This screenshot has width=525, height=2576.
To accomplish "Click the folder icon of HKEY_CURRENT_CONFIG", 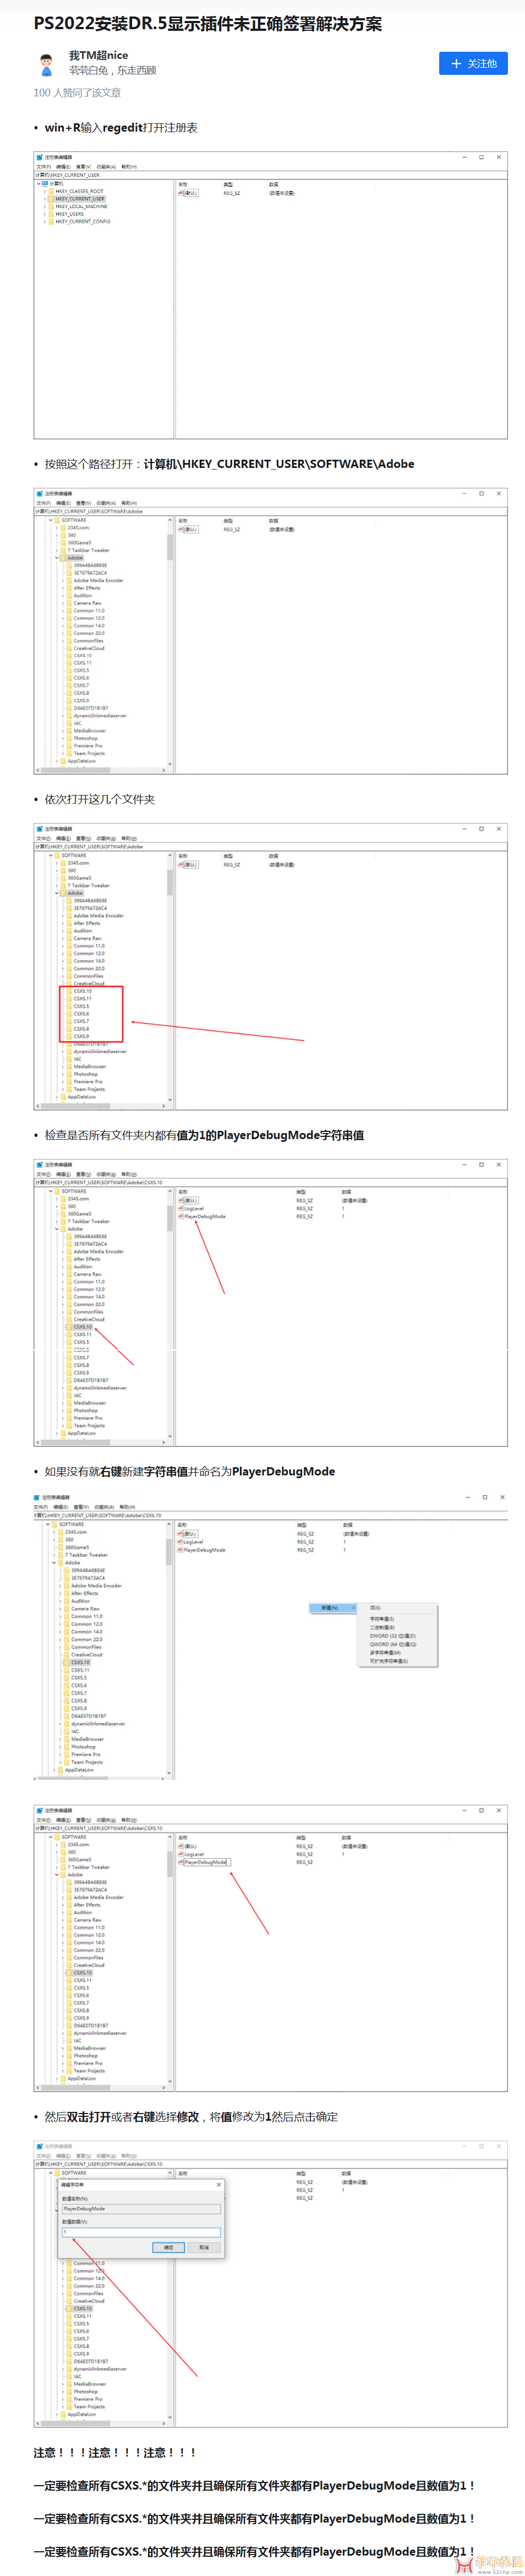I will pos(51,221).
